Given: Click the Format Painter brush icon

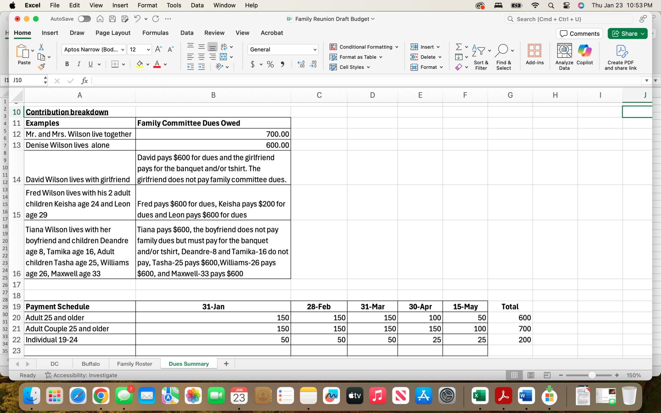Looking at the screenshot, I should click(x=41, y=67).
